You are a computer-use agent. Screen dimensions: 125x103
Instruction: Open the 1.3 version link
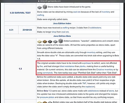tap(20, 69)
